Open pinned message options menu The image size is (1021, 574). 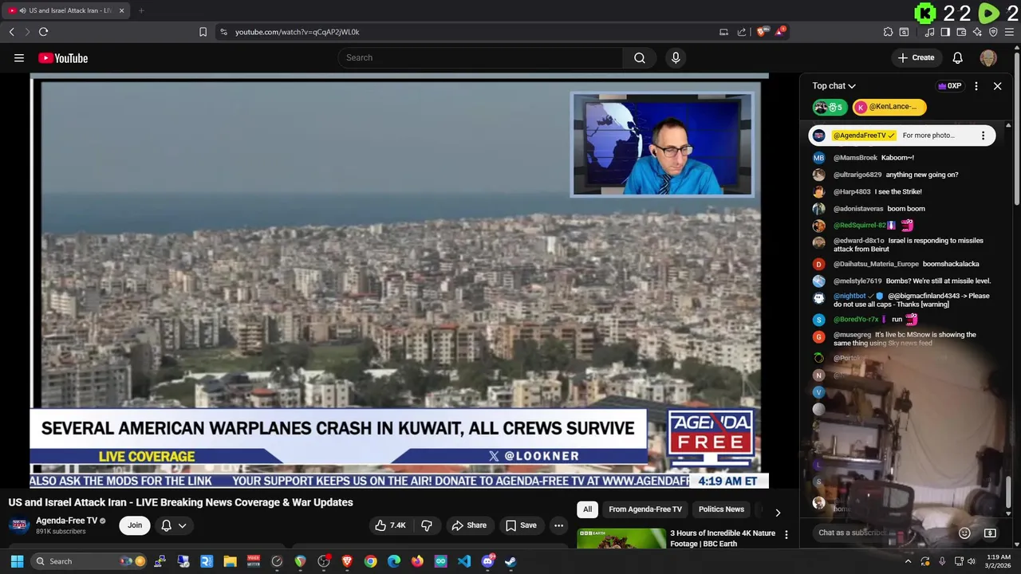[x=983, y=136]
